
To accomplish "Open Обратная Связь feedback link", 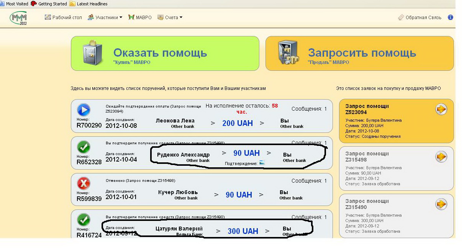I will [419, 17].
